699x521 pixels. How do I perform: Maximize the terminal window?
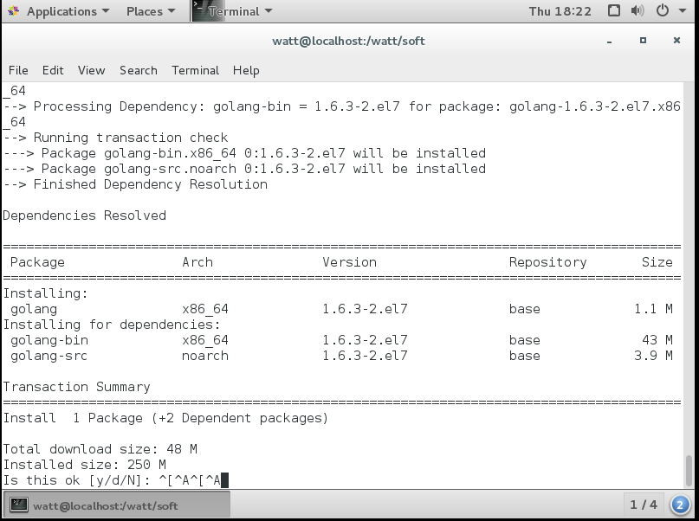pyautogui.click(x=643, y=41)
